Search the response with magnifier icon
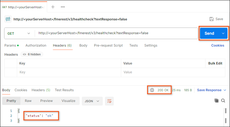This screenshot has height=127, width=230. click(x=224, y=101)
